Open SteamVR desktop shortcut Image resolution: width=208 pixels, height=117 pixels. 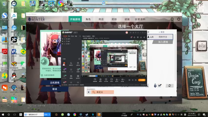(14, 4)
